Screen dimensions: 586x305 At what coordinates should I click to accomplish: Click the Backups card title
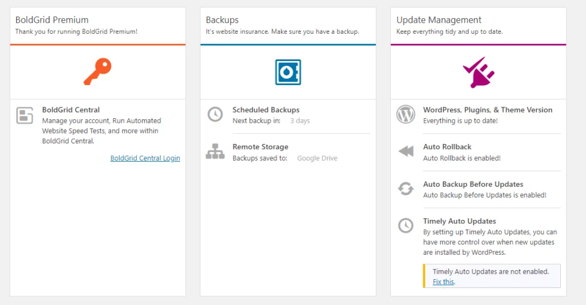pyautogui.click(x=222, y=20)
